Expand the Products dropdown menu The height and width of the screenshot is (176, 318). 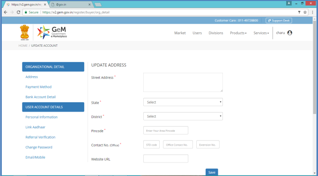click(238, 33)
